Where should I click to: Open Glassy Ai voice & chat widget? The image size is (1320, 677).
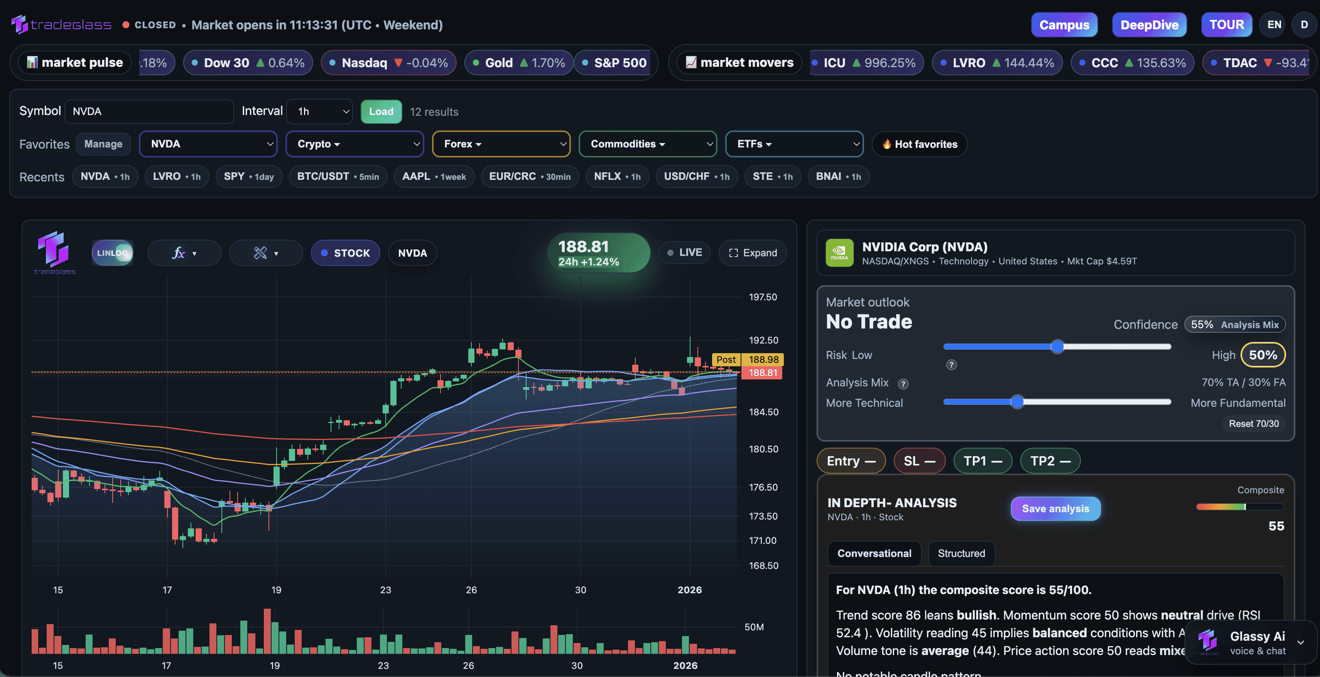(1250, 642)
